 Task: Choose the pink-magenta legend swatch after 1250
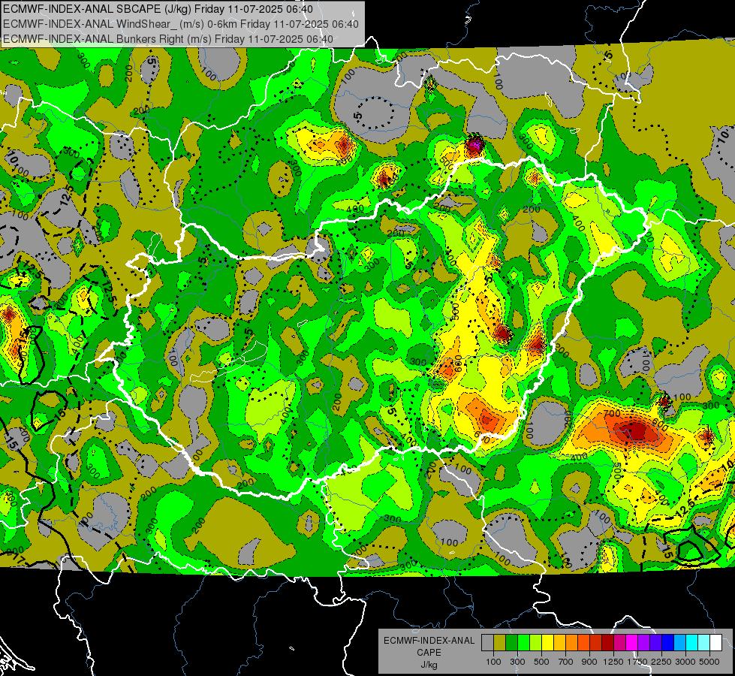620,642
